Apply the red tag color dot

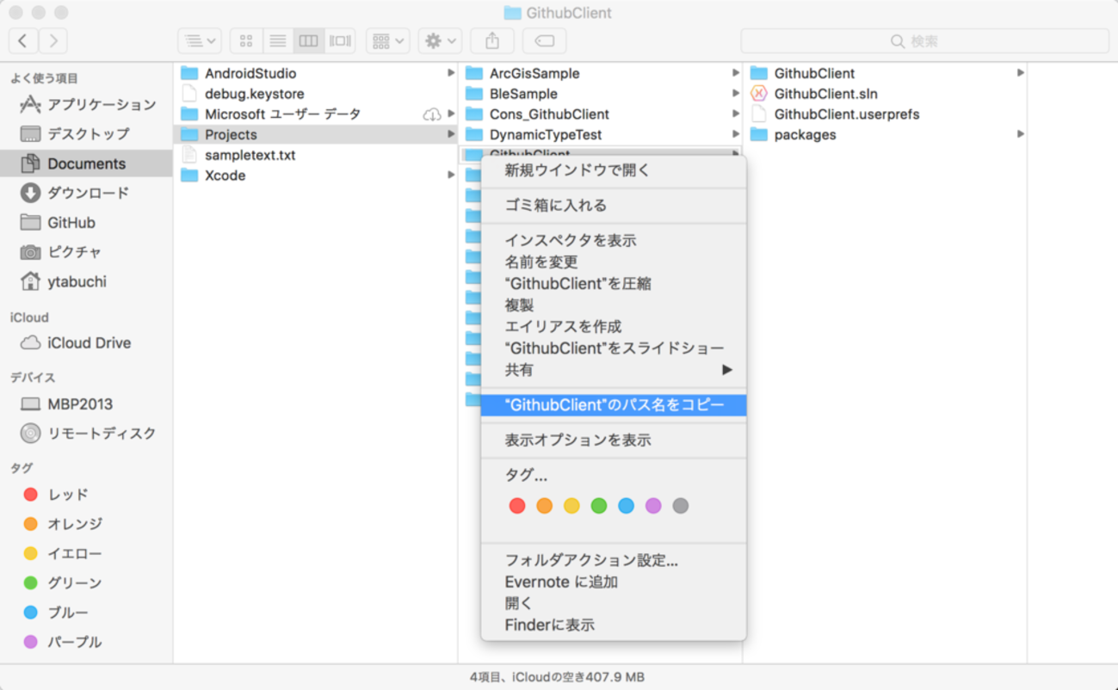[517, 506]
